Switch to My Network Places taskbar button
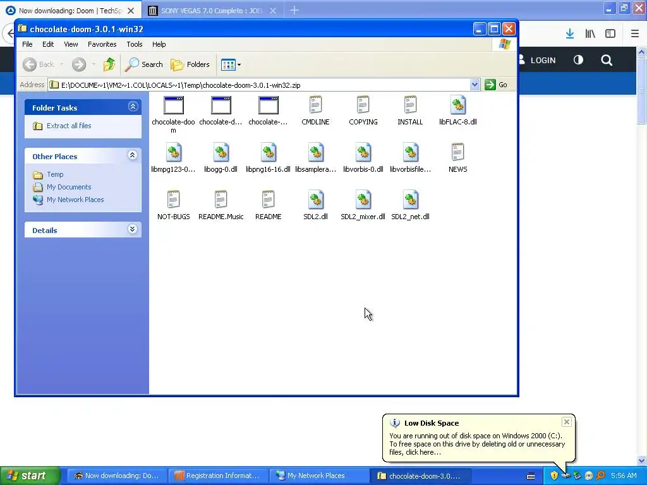This screenshot has height=485, width=647. pyautogui.click(x=320, y=476)
